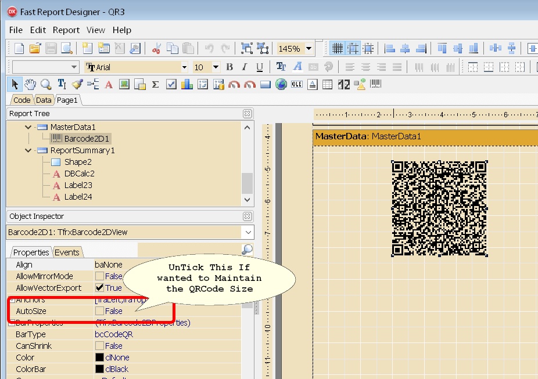Select the Zoom magnifier tool
The image size is (538, 379).
[x=45, y=85]
